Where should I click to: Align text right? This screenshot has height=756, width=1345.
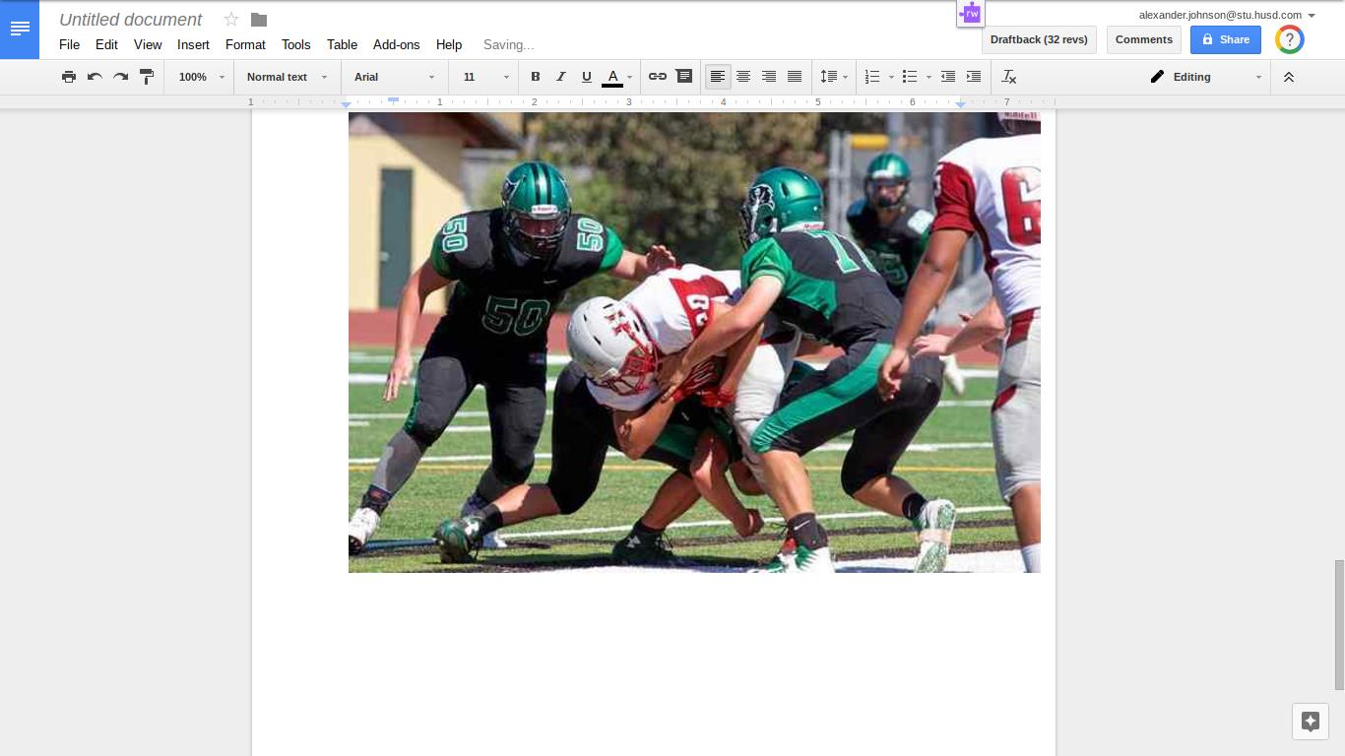(x=769, y=77)
